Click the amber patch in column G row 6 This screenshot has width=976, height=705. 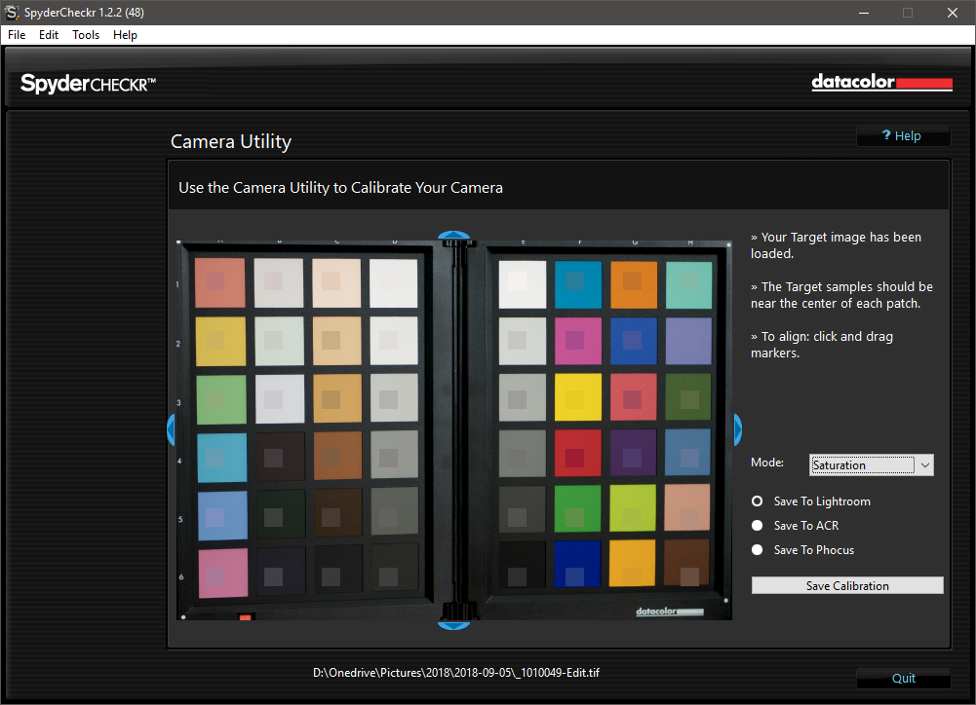633,563
